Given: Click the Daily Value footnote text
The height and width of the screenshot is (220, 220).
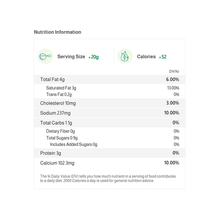Looking at the screenshot, I should [108, 179].
